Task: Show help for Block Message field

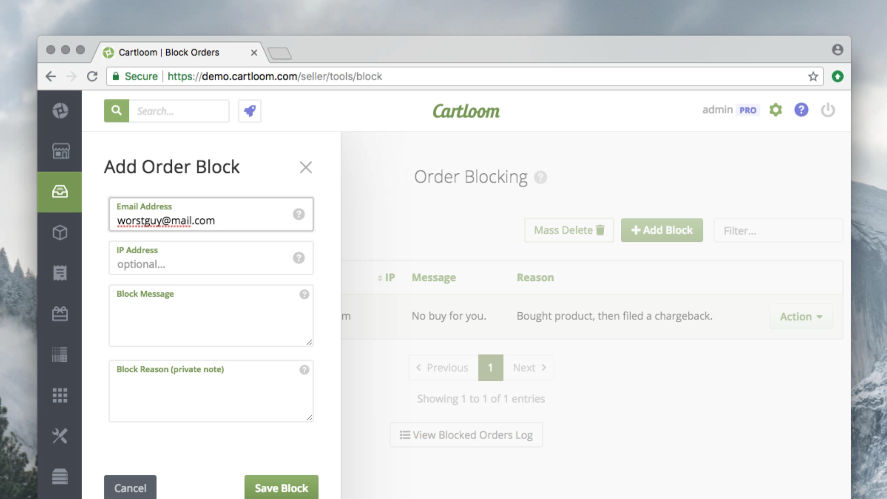Action: (x=304, y=294)
